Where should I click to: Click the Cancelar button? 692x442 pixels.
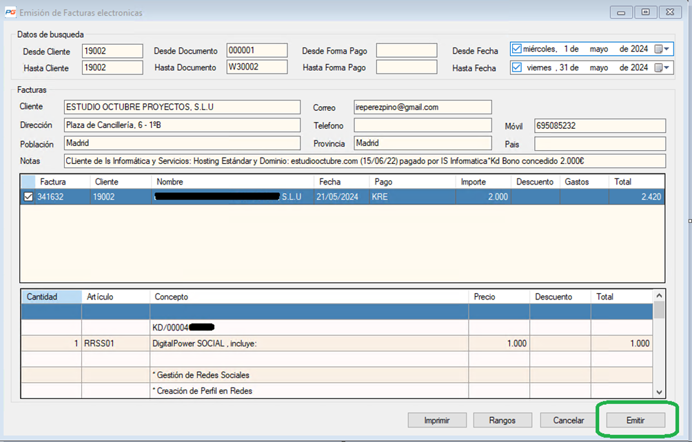coord(569,421)
